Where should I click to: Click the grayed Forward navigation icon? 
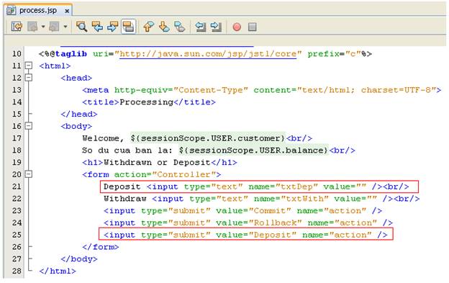point(54,27)
